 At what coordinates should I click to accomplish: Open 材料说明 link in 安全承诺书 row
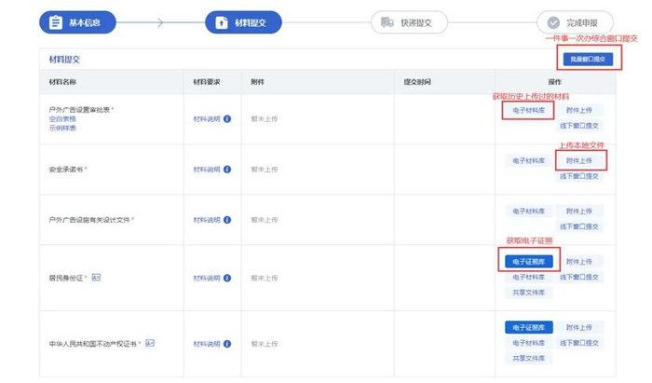(x=208, y=170)
